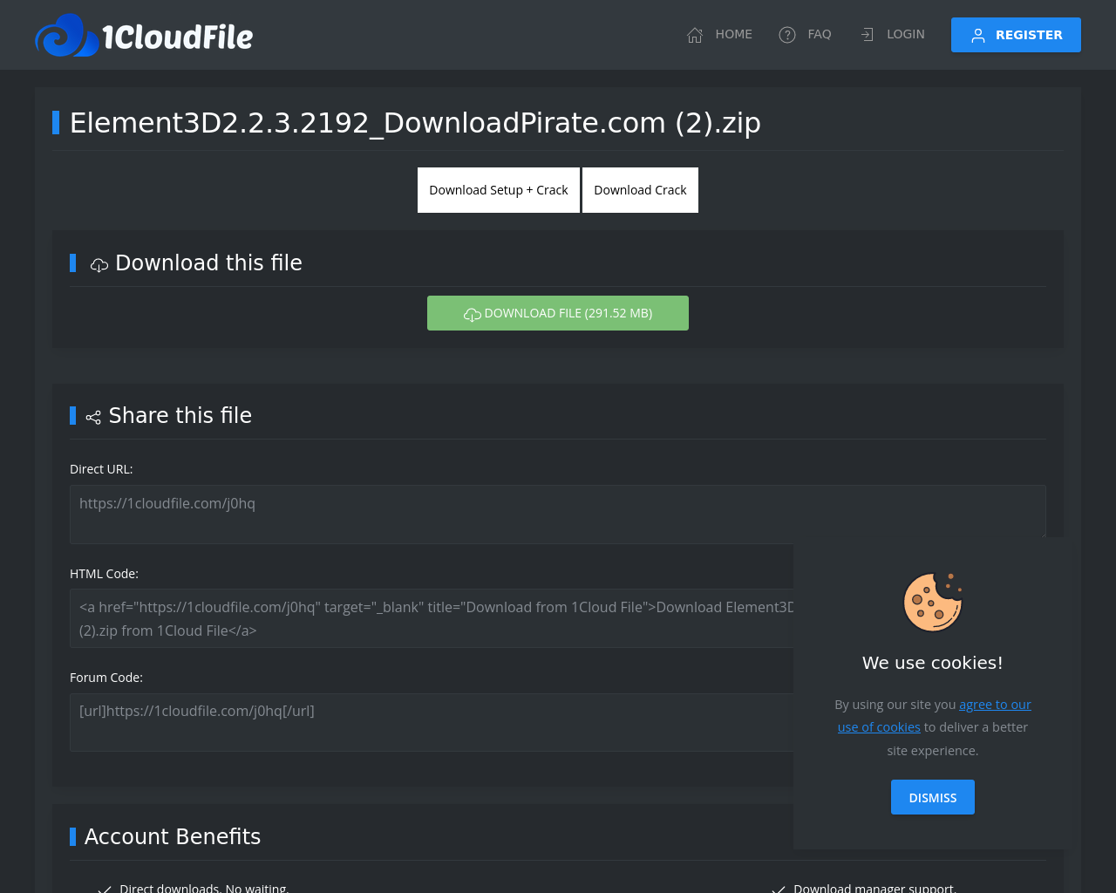The height and width of the screenshot is (893, 1116).
Task: Select the Direct URL text field
Action: point(558,515)
